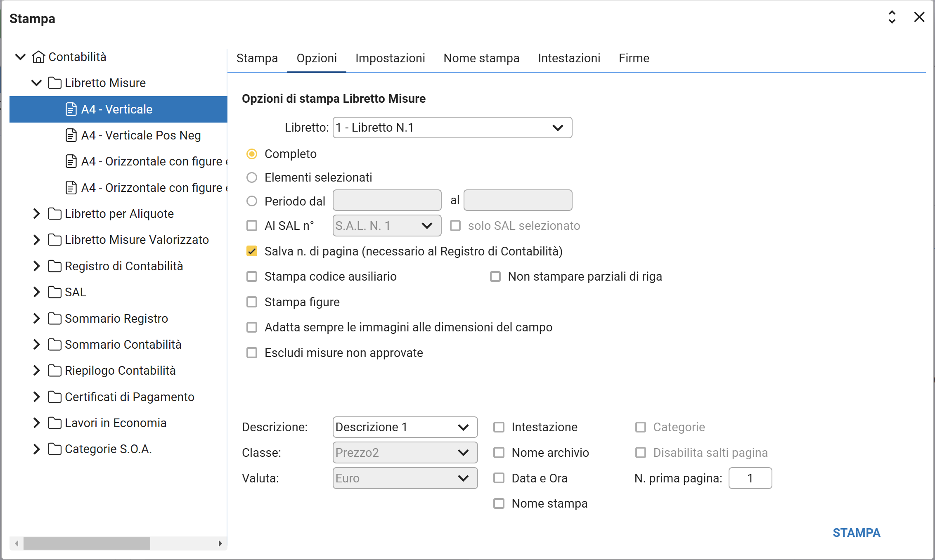Open the Libretto dropdown list
935x560 pixels.
[452, 128]
